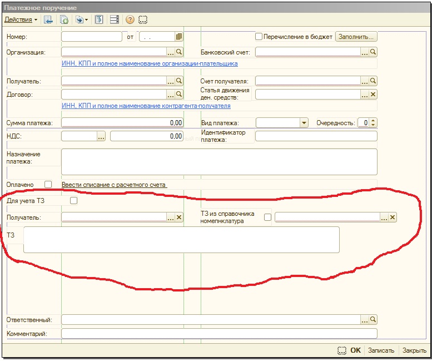Click the dotted-square icon in the toolbar
Image resolution: width=432 pixels, height=361 pixels.
[x=143, y=19]
